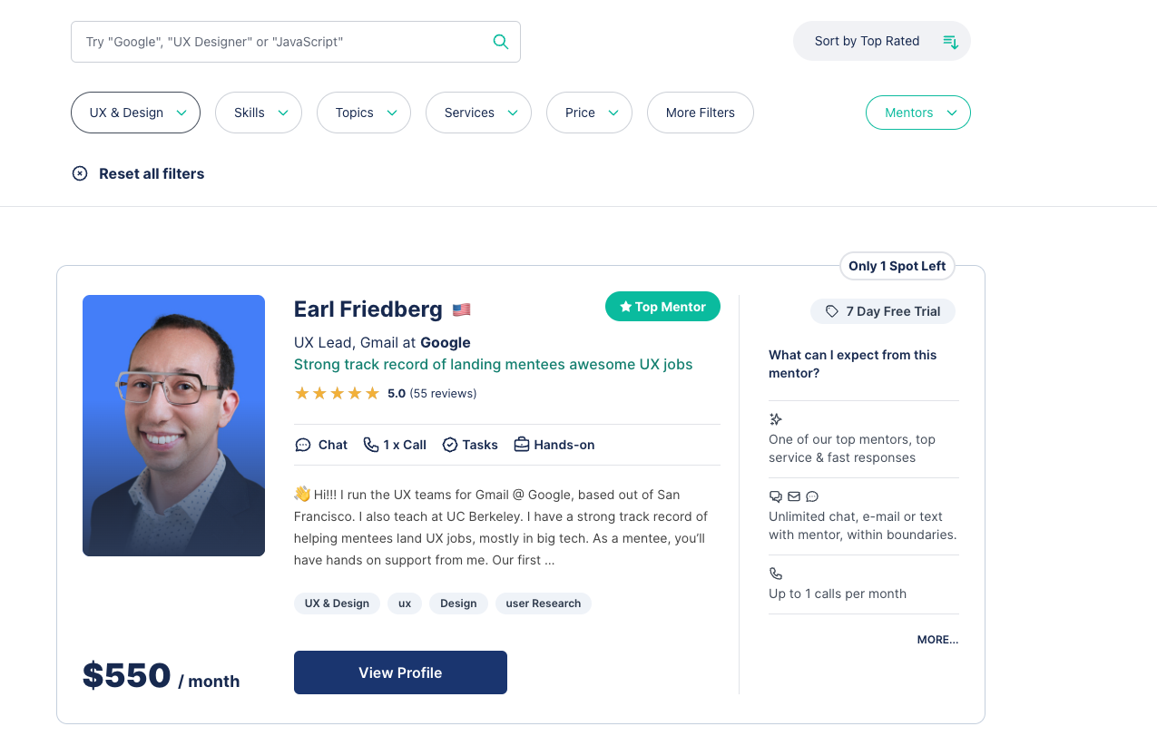Open the Topics filter menu
Screen dimensions: 1157x746
point(363,113)
